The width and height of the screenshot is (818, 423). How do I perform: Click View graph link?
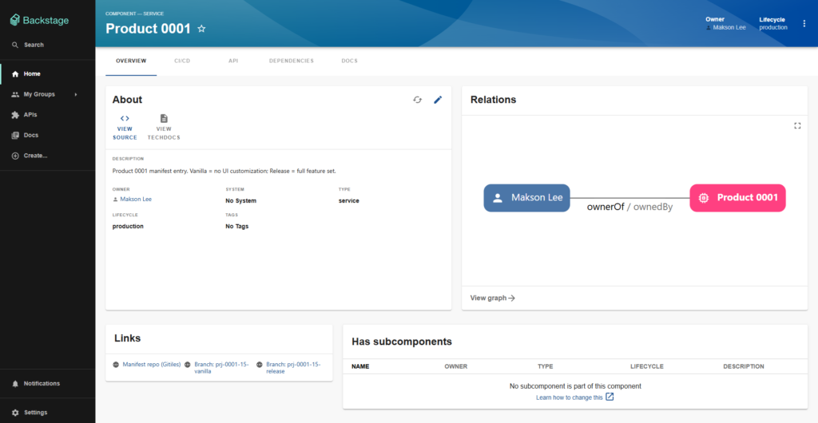[492, 298]
